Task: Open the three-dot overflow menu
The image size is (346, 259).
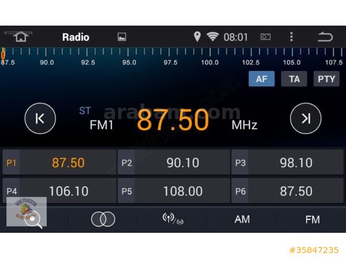Action: tap(292, 36)
